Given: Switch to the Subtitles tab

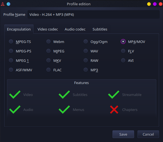Looking at the screenshot, I should pos(100,29).
